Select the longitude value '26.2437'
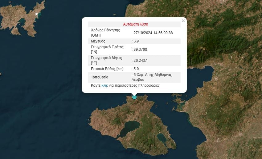Viewport: 262px width, 159px height. click(140, 61)
